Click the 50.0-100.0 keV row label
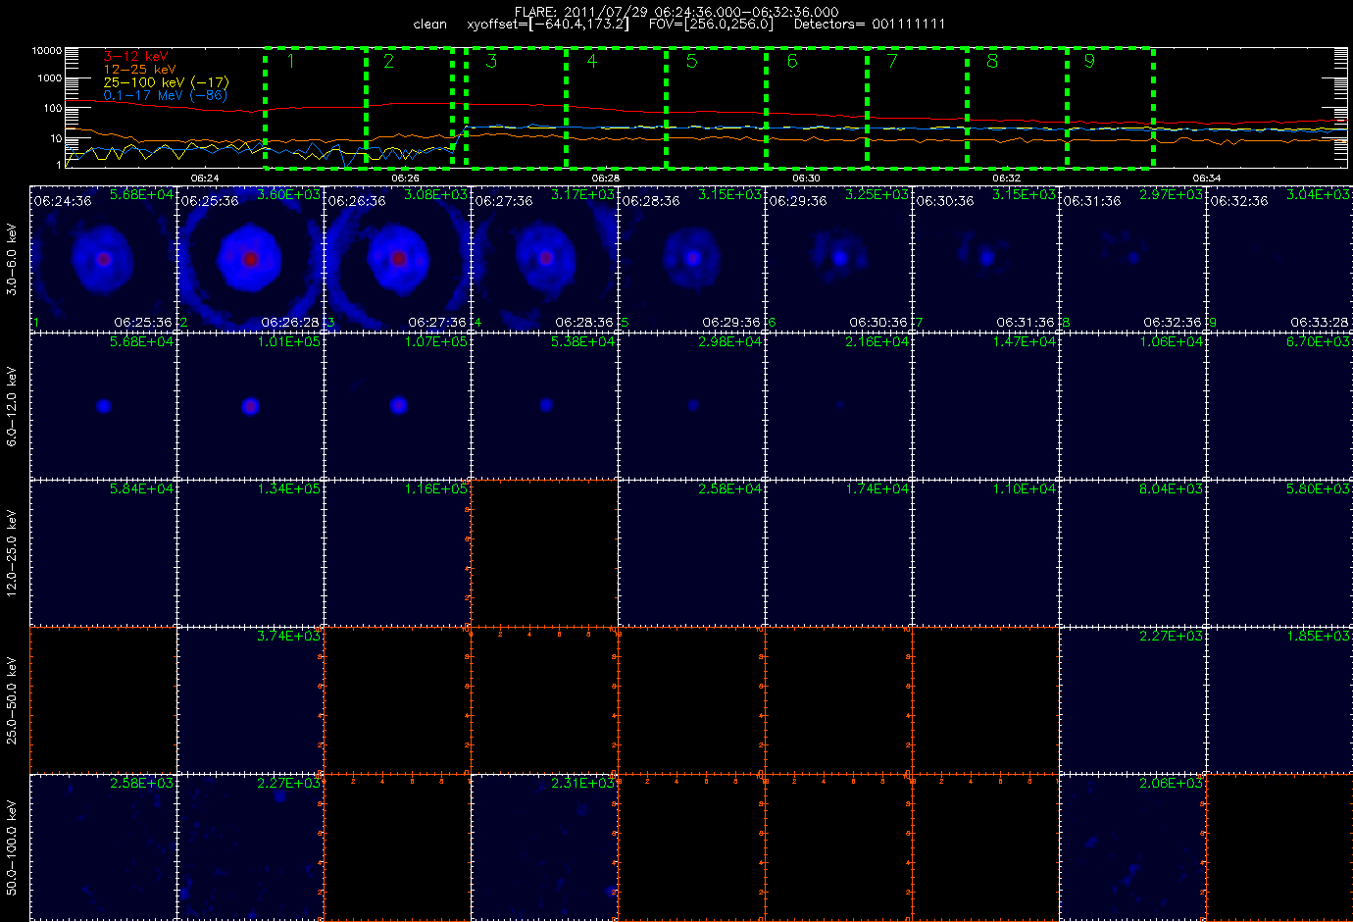Image resolution: width=1353 pixels, height=922 pixels. coord(12,847)
